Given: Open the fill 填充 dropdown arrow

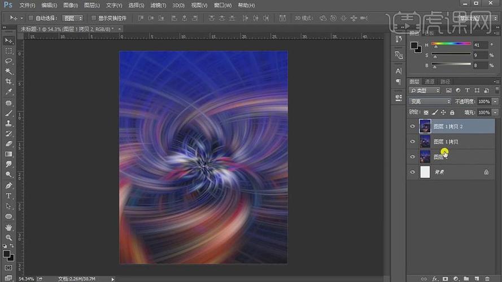Looking at the screenshot, I should click(495, 112).
